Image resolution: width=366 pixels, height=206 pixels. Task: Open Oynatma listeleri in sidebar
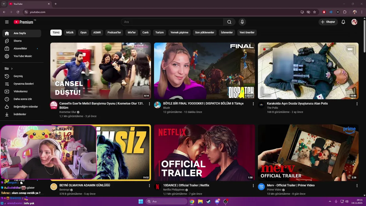[22, 84]
